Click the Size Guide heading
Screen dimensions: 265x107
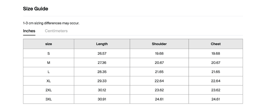click(x=35, y=9)
